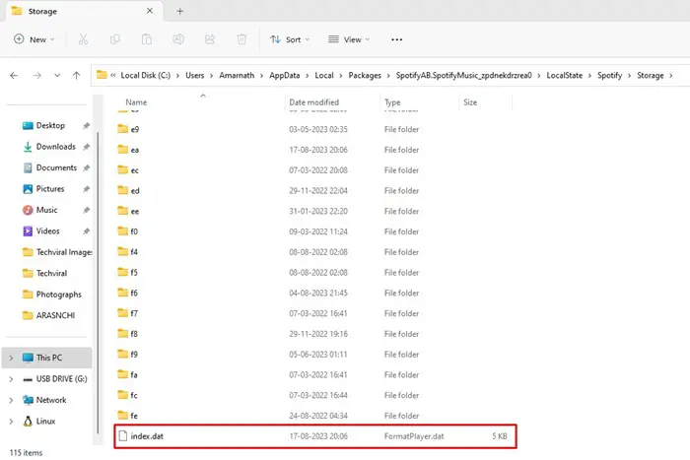
Task: Click the pin icon beside Downloads
Action: [87, 147]
